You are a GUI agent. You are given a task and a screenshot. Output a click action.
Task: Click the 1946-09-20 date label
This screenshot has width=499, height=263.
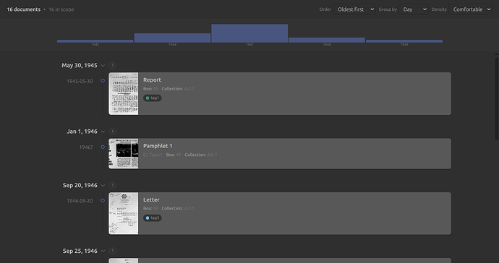pyautogui.click(x=80, y=201)
